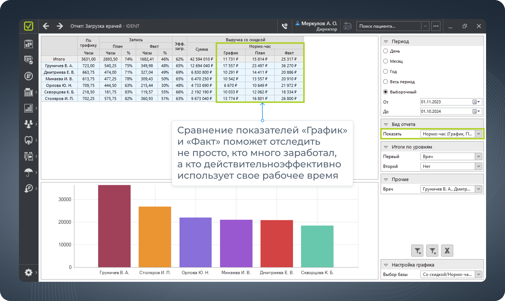Click the forward navigation arrow

[x=60, y=26]
